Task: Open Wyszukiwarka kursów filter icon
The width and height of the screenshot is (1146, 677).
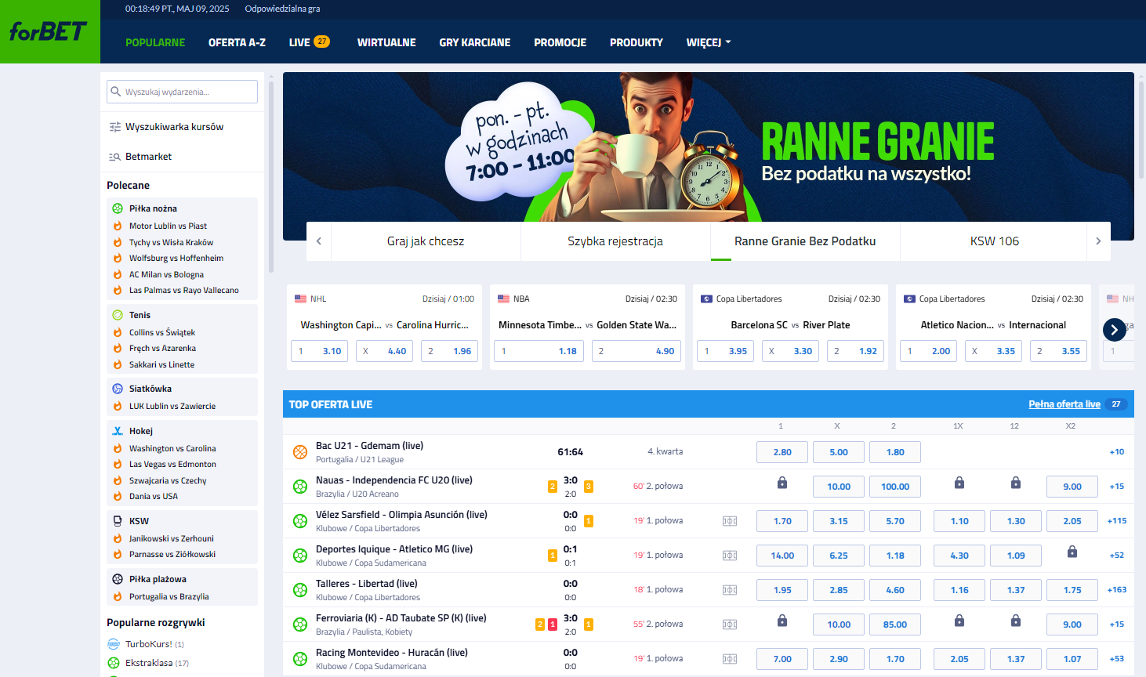Action: (115, 127)
